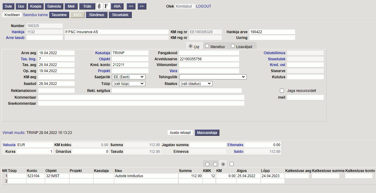This screenshot has width=376, height=193.
Task: Click the Sündmus button
Action: 97,15
